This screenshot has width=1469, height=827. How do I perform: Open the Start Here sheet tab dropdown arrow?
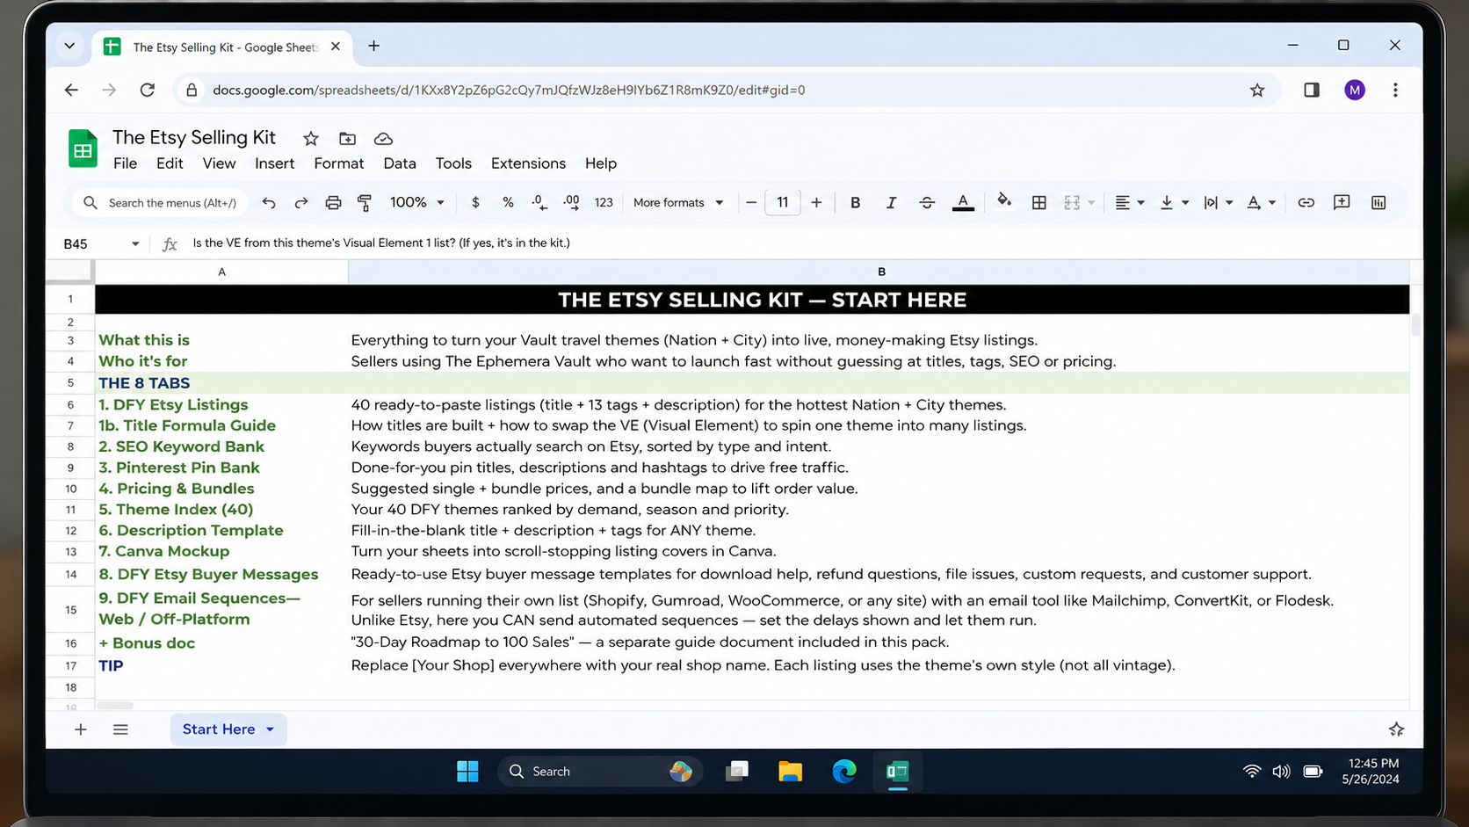(x=270, y=729)
